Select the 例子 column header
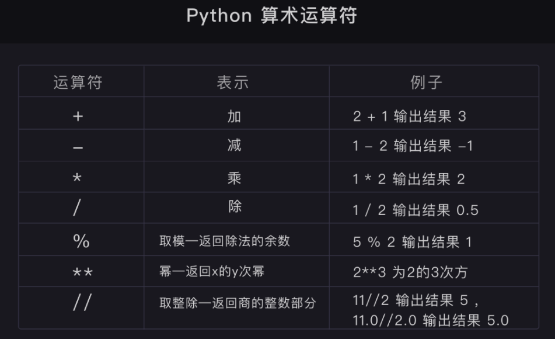This screenshot has height=339, width=555. 426,82
